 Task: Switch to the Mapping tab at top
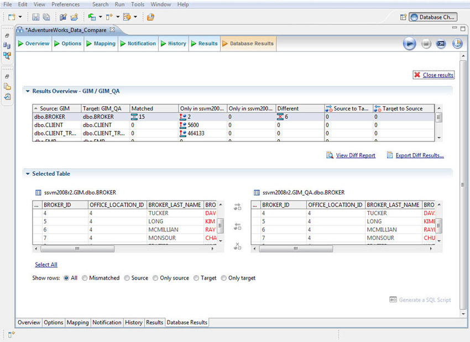click(x=101, y=44)
